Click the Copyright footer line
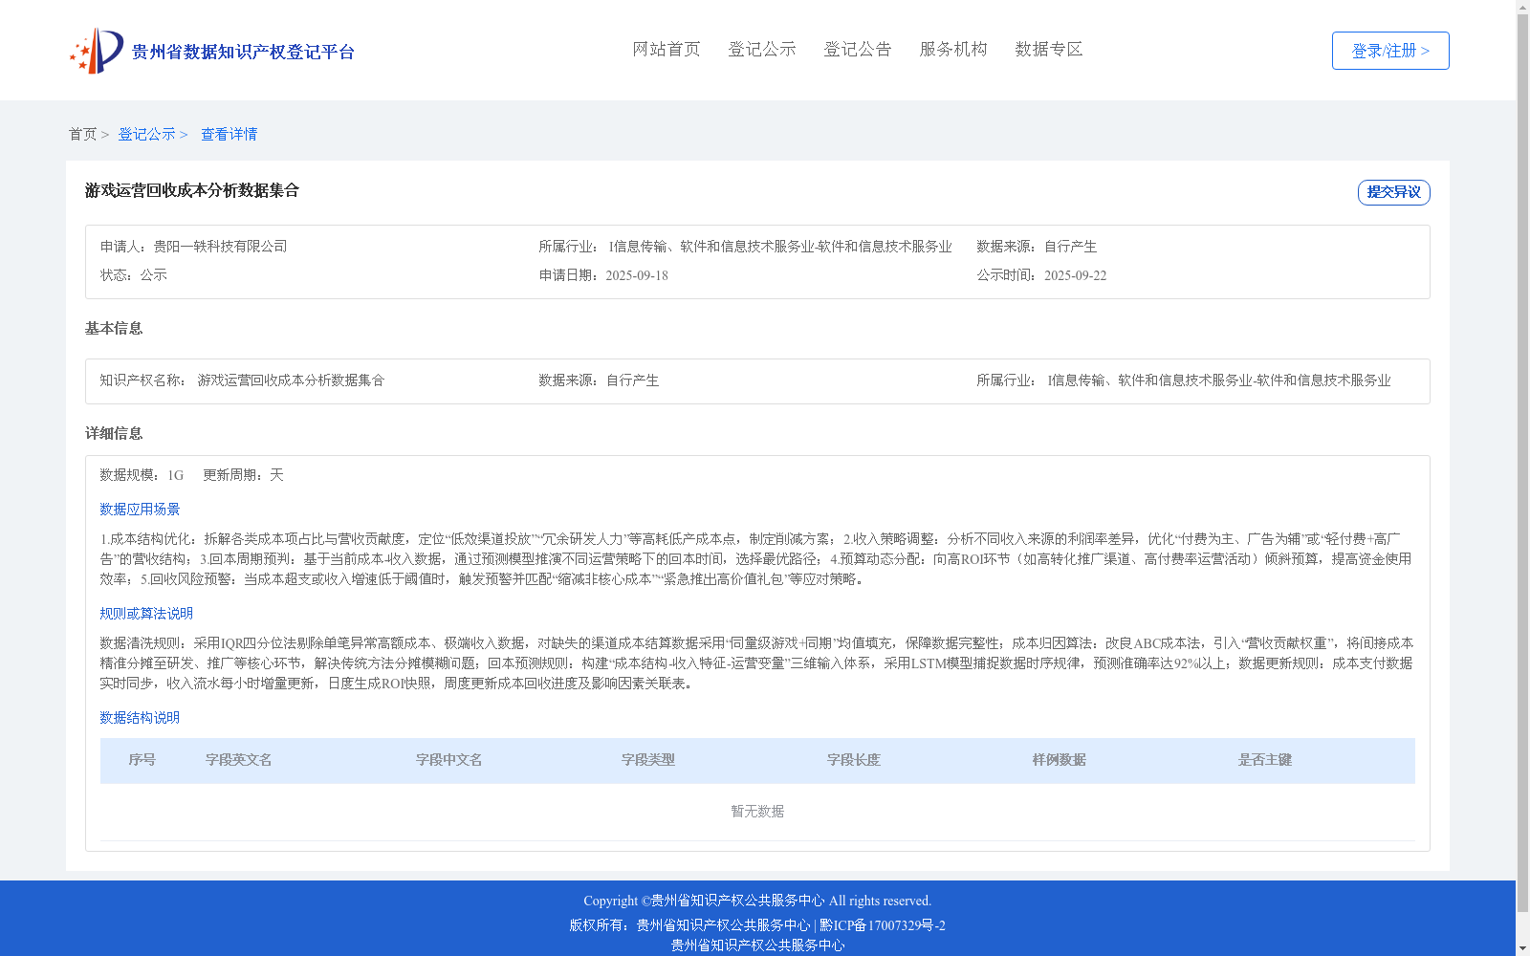Viewport: 1530px width, 956px height. tap(757, 901)
